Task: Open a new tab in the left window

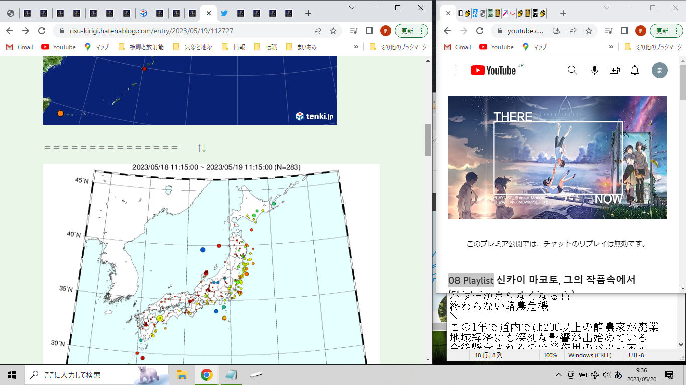Action: tap(308, 13)
